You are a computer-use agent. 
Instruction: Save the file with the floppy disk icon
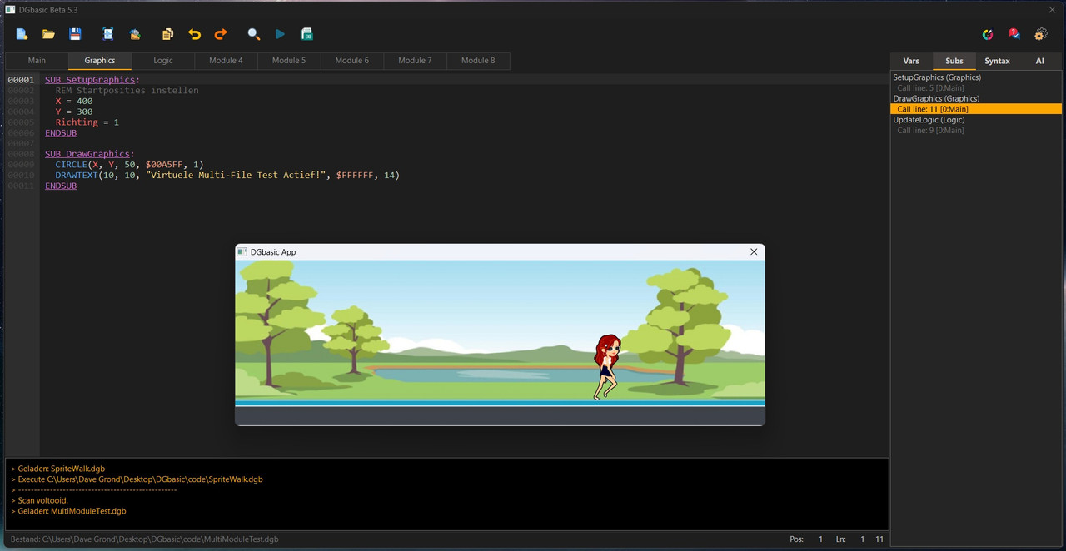(x=75, y=34)
